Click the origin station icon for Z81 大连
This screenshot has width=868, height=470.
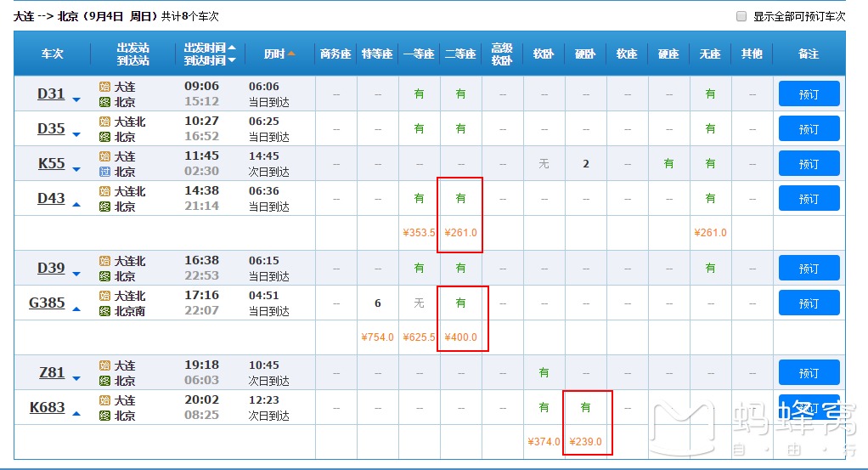tap(104, 365)
